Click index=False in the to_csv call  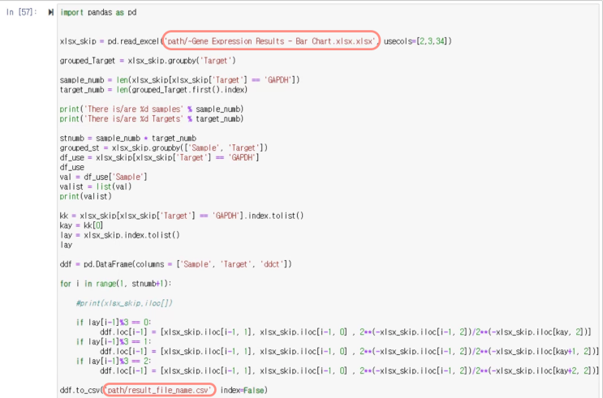243,391
